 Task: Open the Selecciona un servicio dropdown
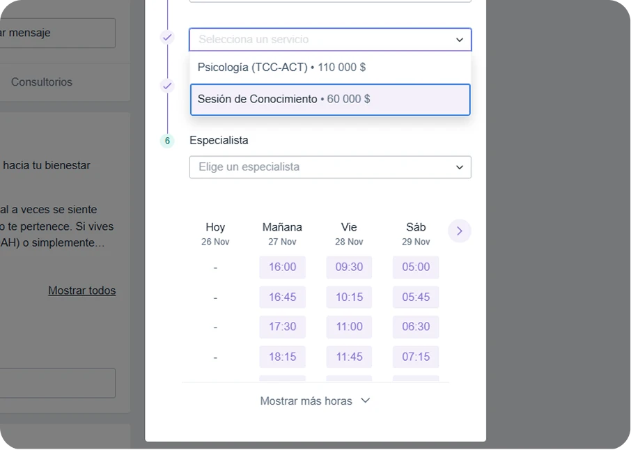pyautogui.click(x=313, y=40)
